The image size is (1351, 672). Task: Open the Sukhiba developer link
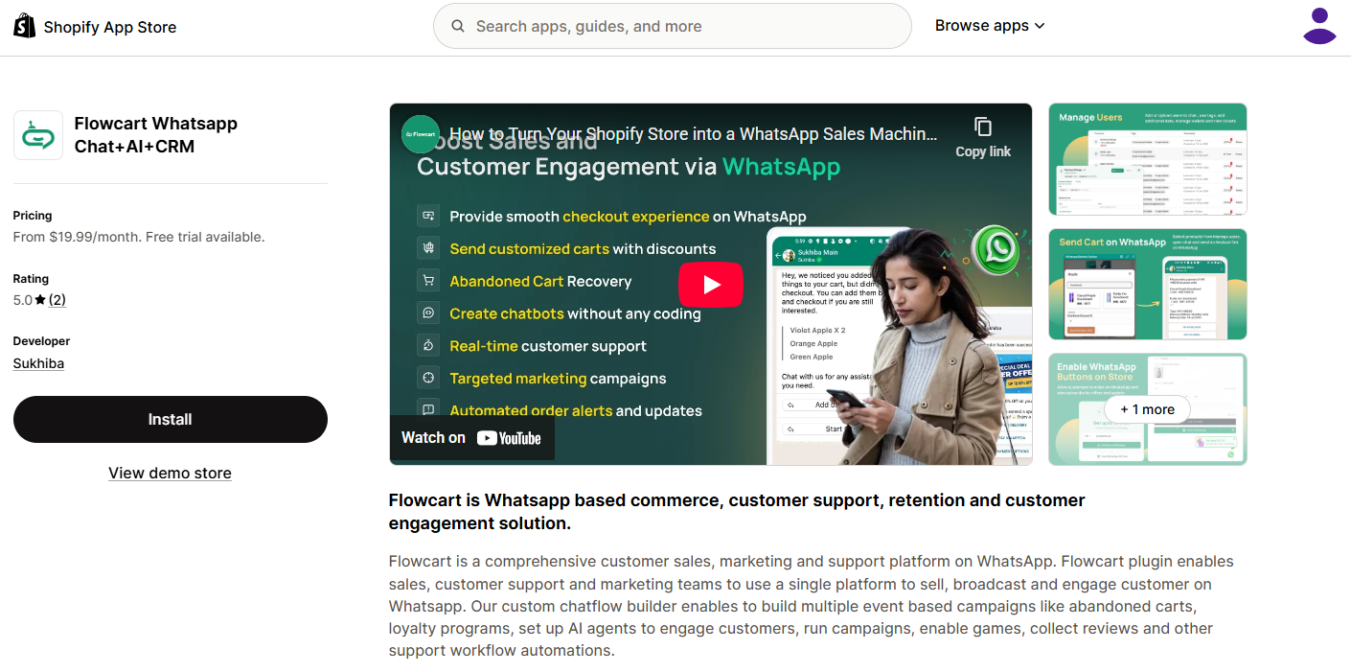[x=38, y=363]
